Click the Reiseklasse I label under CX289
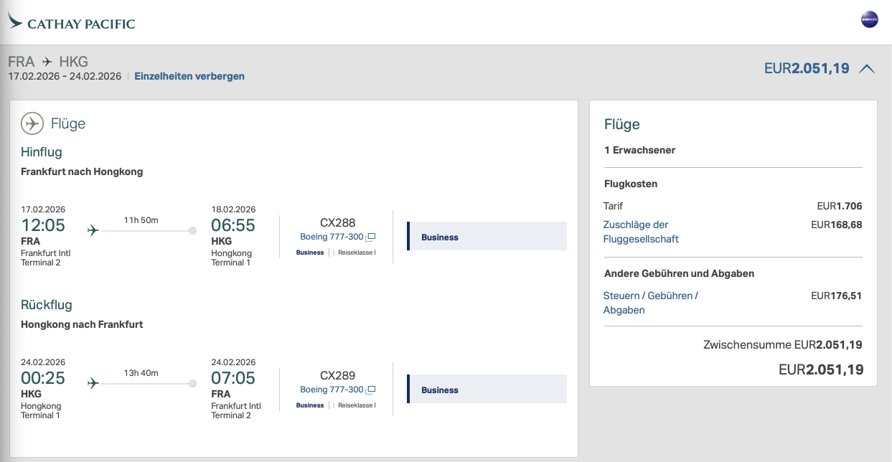Image resolution: width=892 pixels, height=462 pixels. (x=356, y=405)
